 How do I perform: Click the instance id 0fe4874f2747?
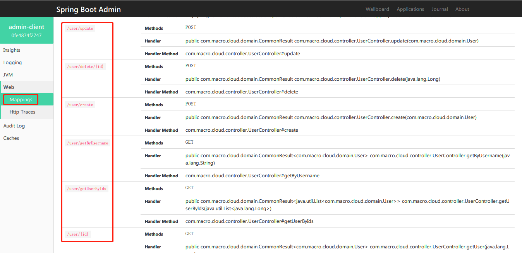[27, 35]
